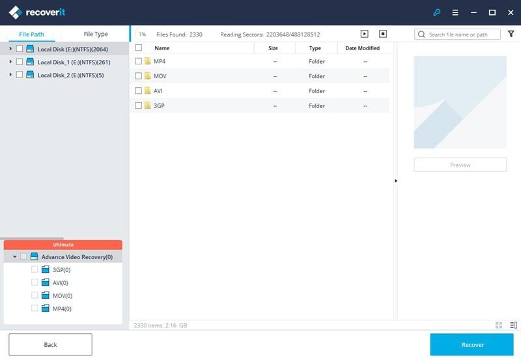
Task: Switch to thumbnail grid view icon
Action: pyautogui.click(x=499, y=325)
